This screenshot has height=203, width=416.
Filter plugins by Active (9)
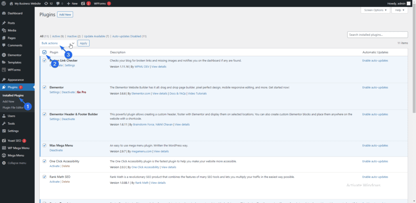[58, 36]
